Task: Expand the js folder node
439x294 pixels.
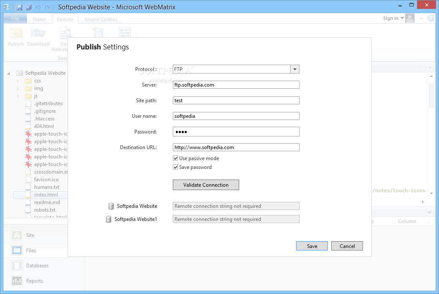Action: coord(18,96)
